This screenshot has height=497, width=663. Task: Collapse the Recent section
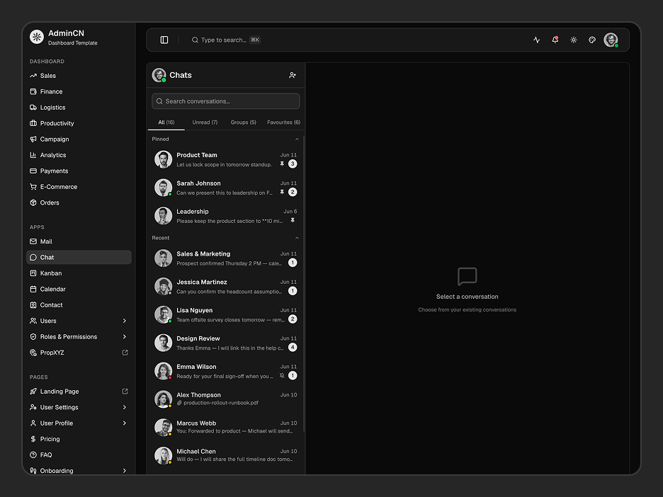point(297,238)
